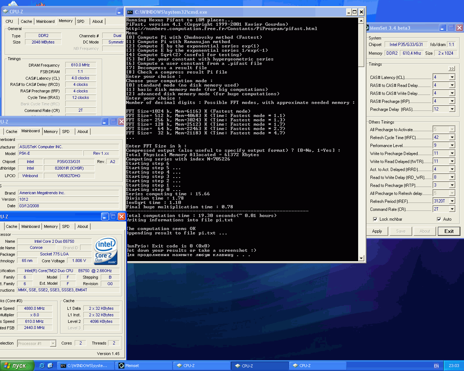Click the Conroe code name value
Viewport: 464px width, 371px height.
coord(36,248)
